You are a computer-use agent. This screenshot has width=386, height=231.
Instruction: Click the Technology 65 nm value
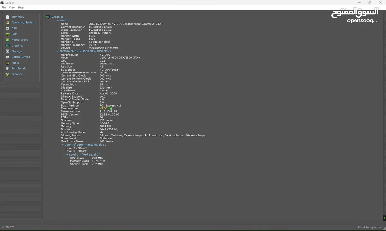point(104,85)
